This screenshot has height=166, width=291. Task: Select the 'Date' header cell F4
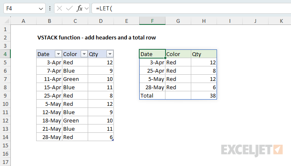point(153,54)
